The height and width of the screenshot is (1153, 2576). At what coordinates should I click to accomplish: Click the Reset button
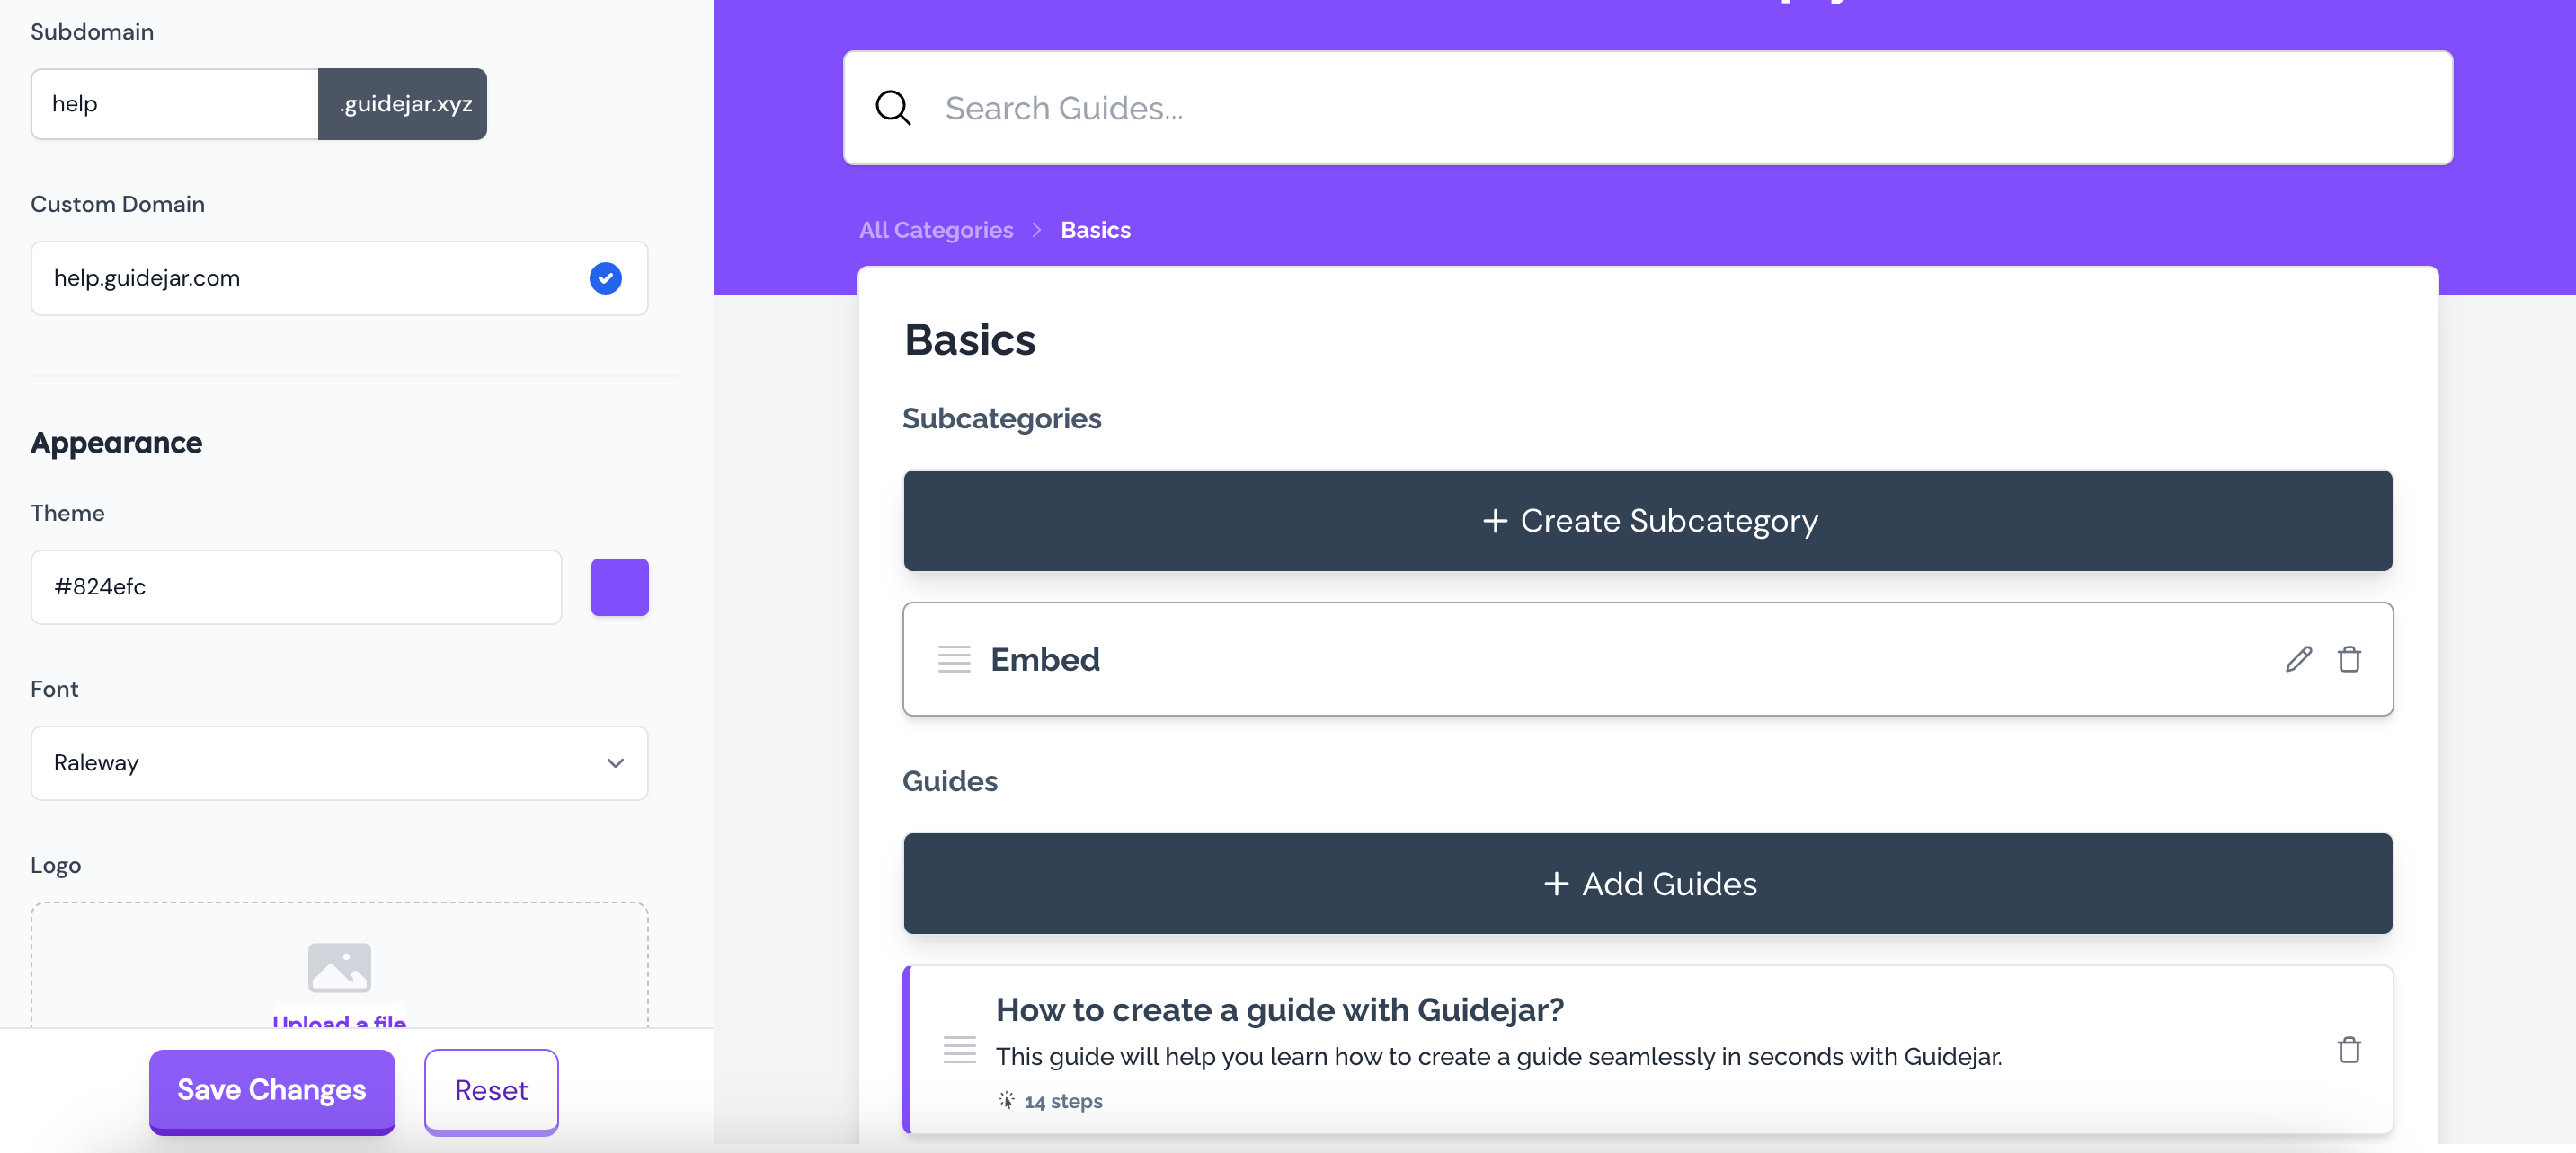tap(491, 1090)
